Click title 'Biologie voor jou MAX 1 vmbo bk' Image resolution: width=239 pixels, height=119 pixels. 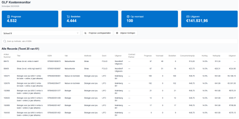pyautogui.click(x=30, y=77)
